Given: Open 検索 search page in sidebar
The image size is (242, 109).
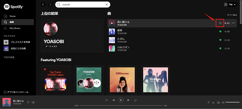Looking at the screenshot, I should [18, 22].
